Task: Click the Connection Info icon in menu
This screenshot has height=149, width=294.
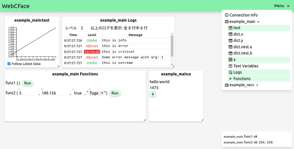Action: tap(227, 15)
